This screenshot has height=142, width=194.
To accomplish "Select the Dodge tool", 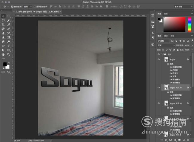I will 9,42.
